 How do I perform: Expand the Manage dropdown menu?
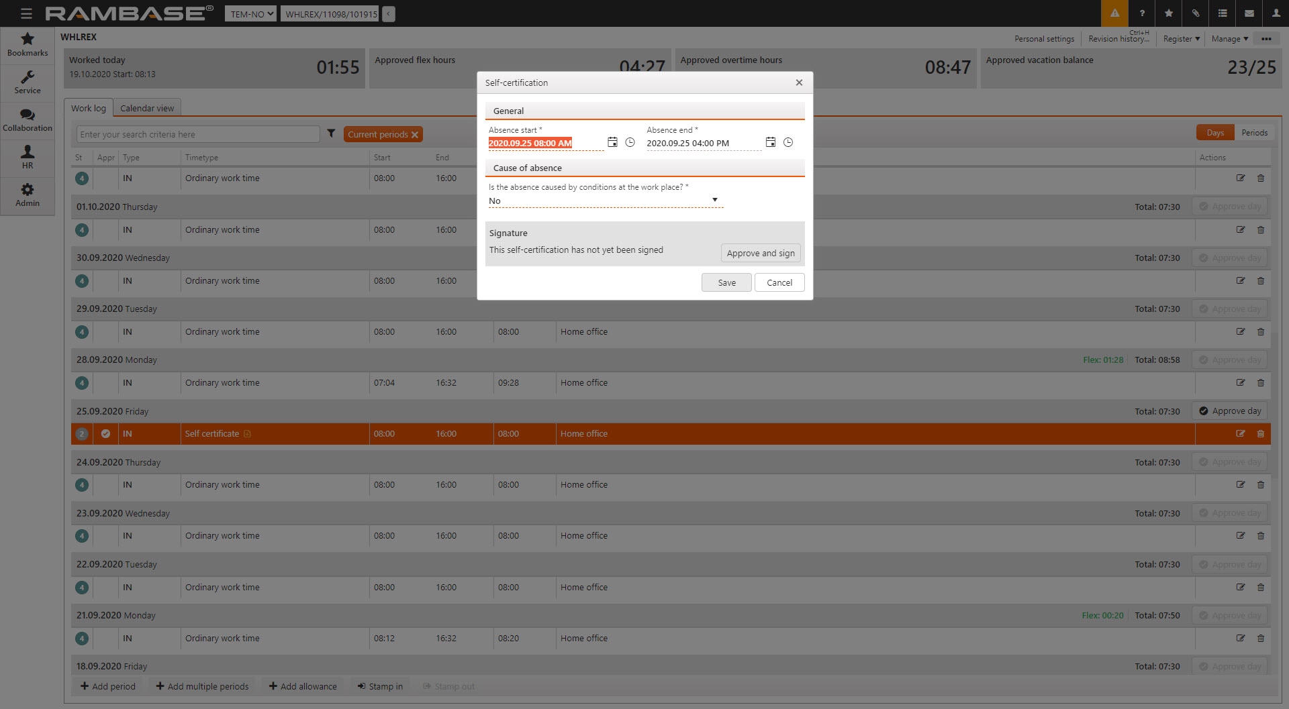pyautogui.click(x=1229, y=39)
